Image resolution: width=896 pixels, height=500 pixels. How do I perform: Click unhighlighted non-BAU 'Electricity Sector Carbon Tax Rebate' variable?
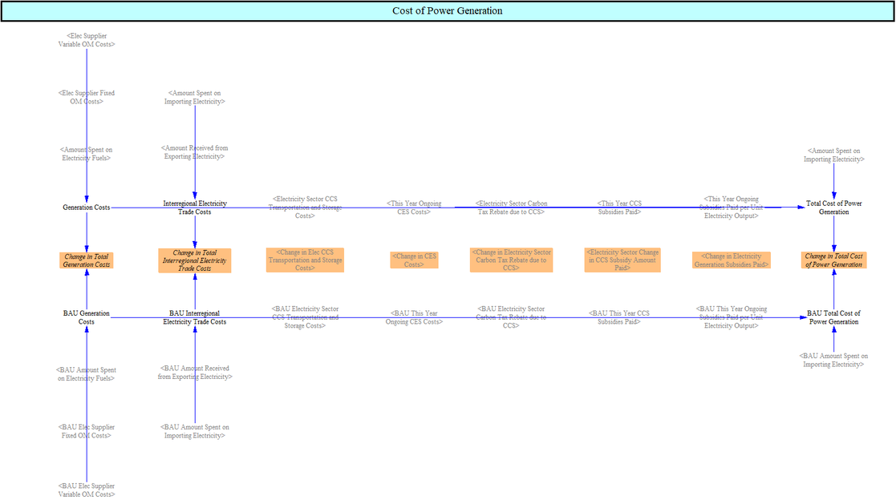[x=512, y=208]
